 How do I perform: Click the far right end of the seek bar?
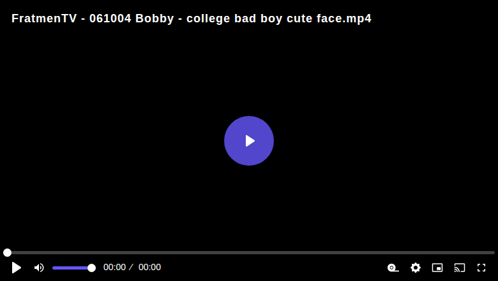tap(492, 252)
